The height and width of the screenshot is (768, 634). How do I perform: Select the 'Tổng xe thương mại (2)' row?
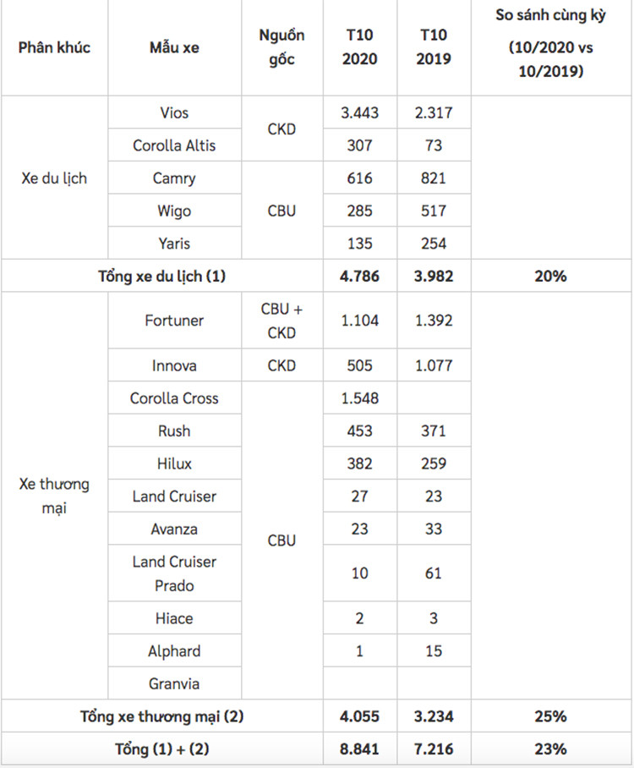tap(161, 716)
